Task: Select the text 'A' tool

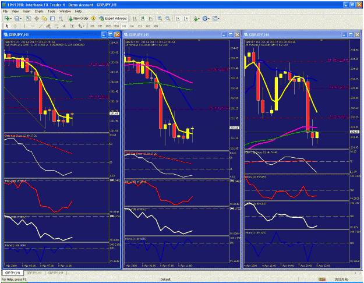Action: (64, 26)
